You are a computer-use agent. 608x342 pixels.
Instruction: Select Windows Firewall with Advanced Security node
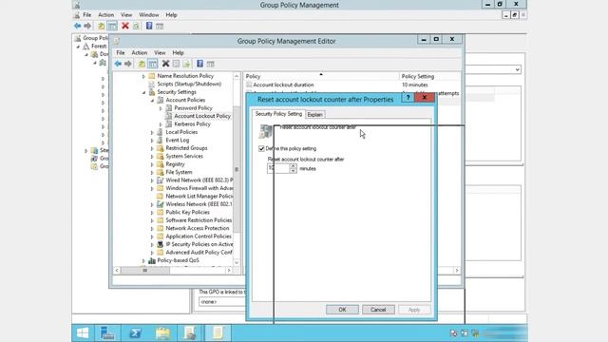[199, 188]
